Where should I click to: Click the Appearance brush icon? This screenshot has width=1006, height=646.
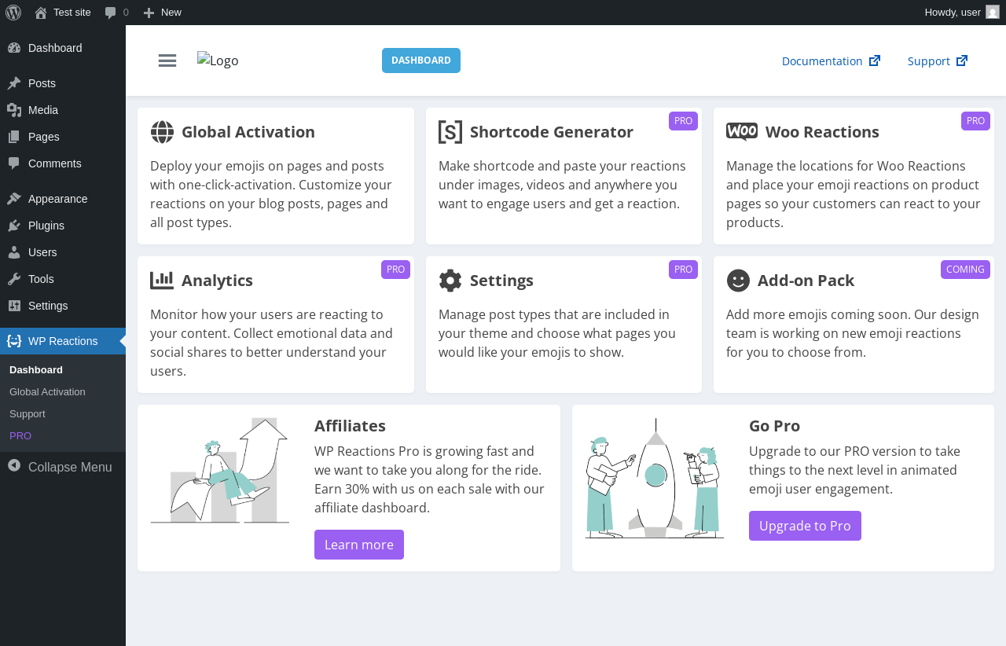(14, 199)
